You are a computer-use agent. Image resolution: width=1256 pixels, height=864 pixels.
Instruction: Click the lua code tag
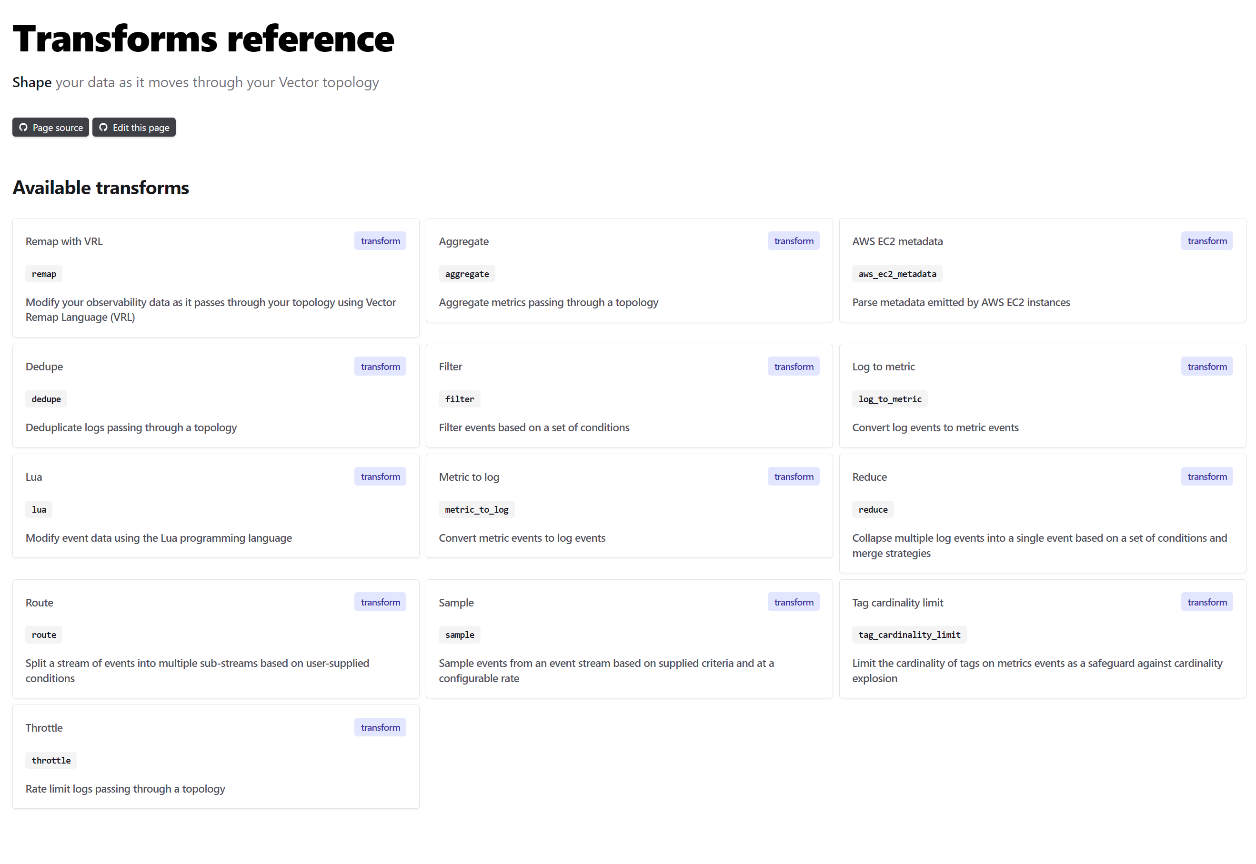coord(39,509)
